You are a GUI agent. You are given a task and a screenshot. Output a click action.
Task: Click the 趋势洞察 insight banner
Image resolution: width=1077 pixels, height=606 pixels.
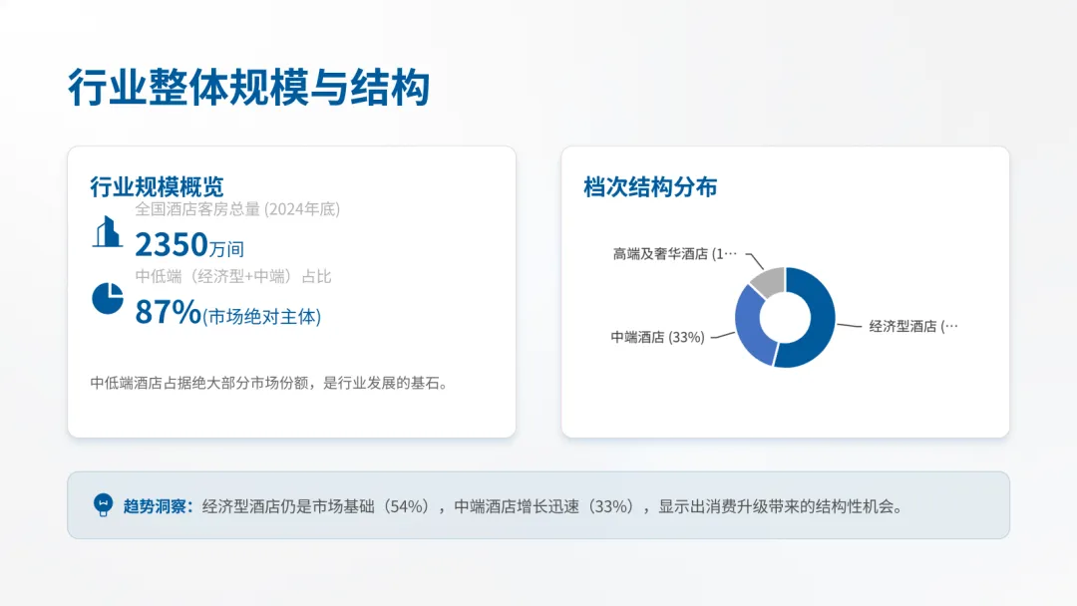click(x=538, y=503)
